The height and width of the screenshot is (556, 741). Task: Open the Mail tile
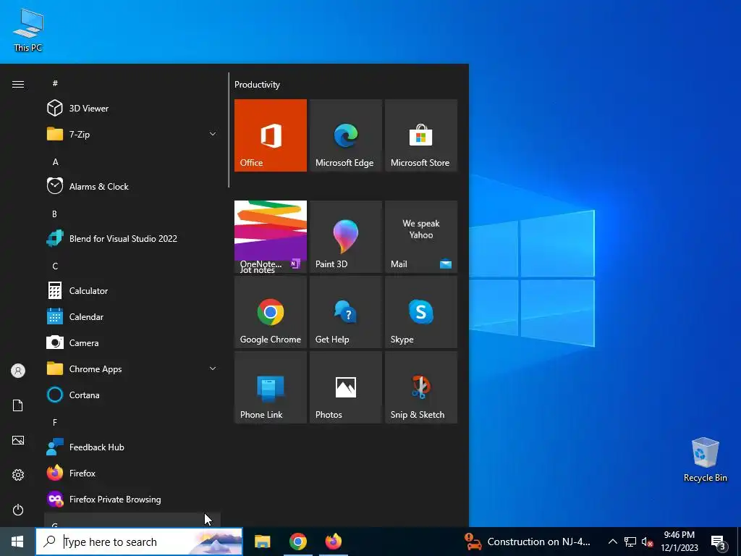point(421,237)
